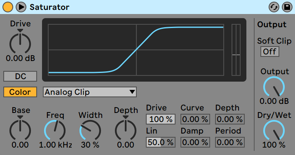The height and width of the screenshot is (155, 295).
Task: Click the Depth knob next to Width
Action: click(x=126, y=130)
